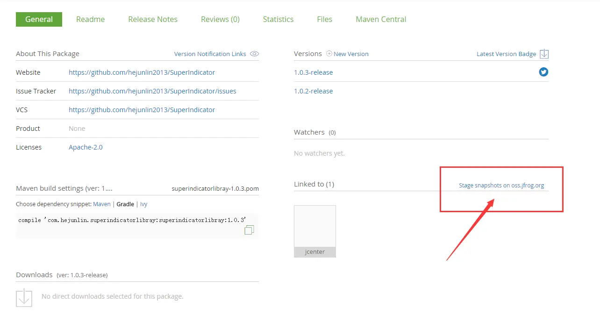This screenshot has height=323, width=600.
Task: Switch to the Maven Central tab
Action: click(x=381, y=19)
